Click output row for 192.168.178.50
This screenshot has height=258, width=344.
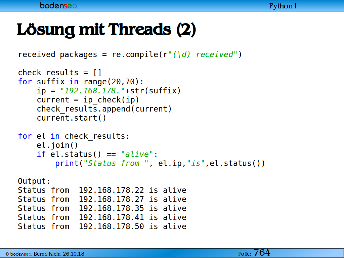102,226
